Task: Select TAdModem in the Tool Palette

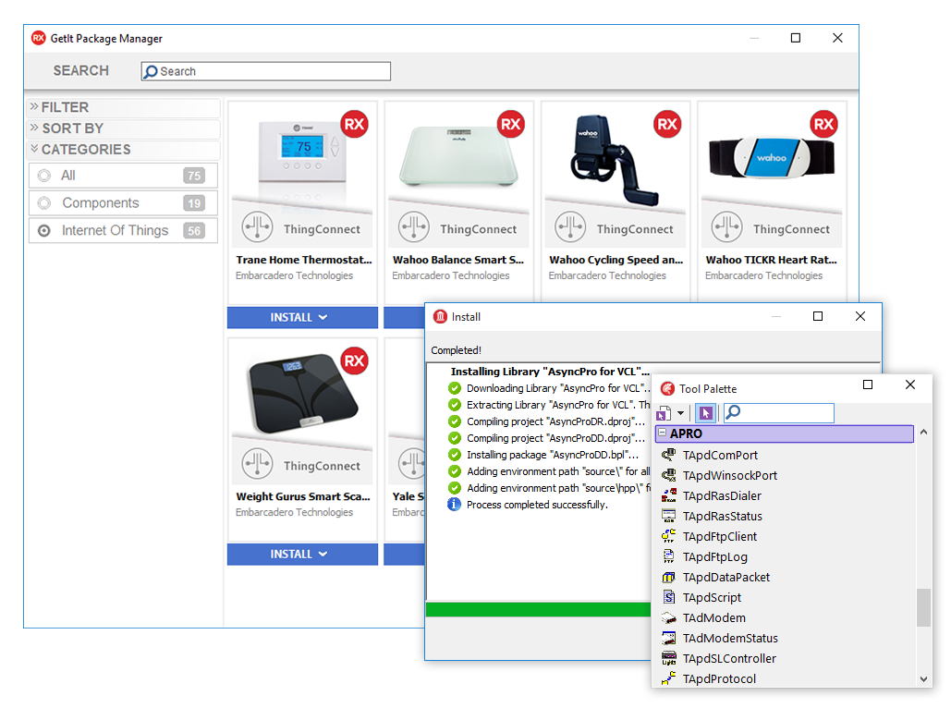Action: pyautogui.click(x=713, y=617)
